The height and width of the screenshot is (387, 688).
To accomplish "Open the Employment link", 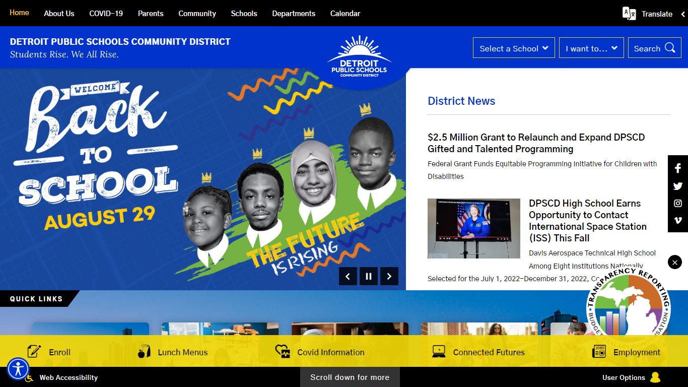I will point(637,352).
